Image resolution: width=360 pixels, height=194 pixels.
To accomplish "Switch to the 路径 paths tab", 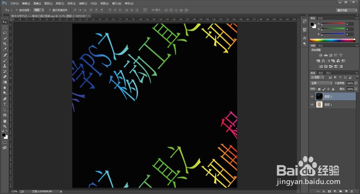I will coord(329,73).
